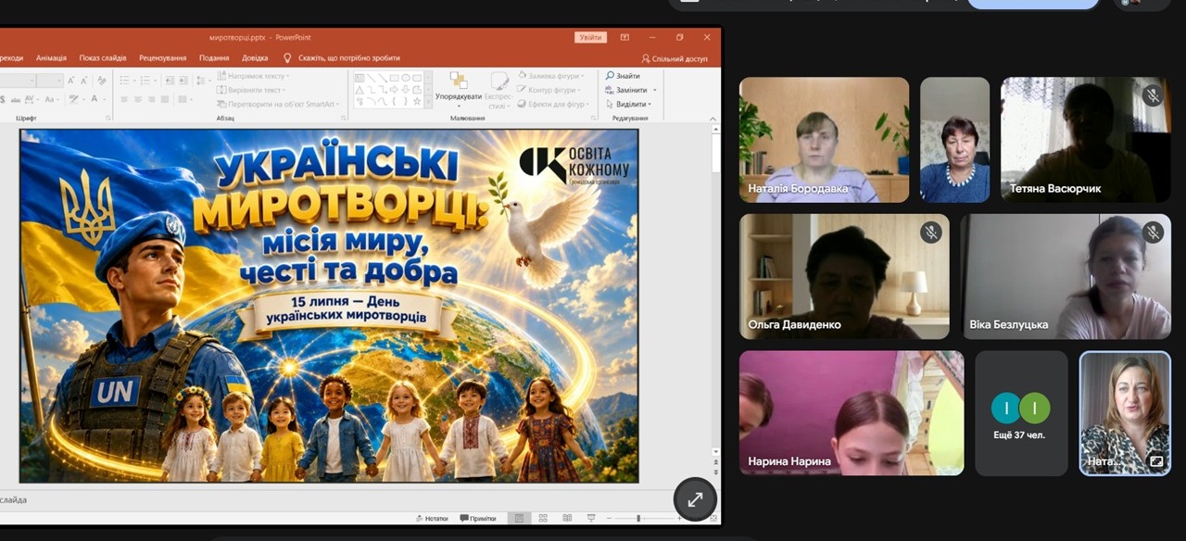
Task: Pick the right arrow shape in gallery
Action: click(394, 90)
